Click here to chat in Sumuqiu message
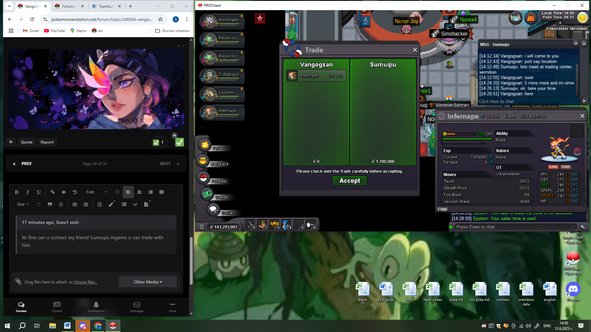Screen dimensions: 591x332 click(528, 101)
